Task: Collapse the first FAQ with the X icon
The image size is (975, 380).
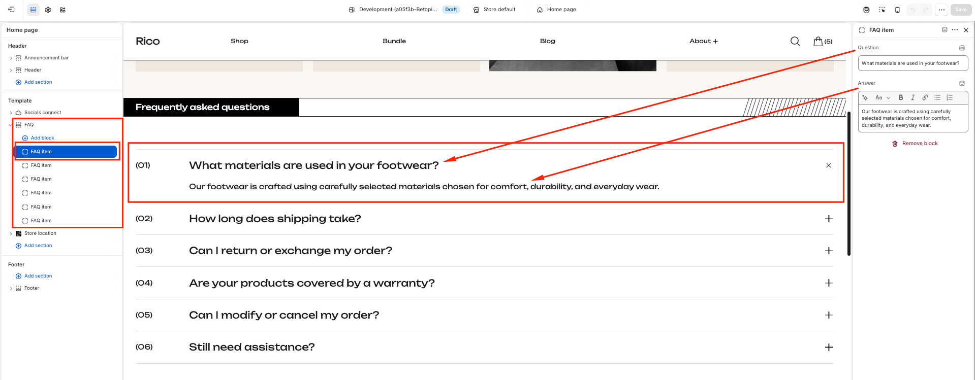Action: click(829, 165)
